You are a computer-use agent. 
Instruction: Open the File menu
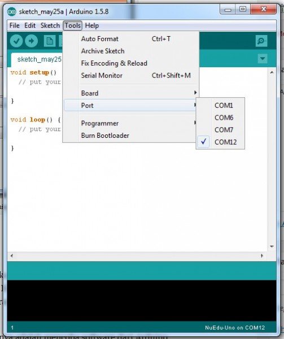(15, 25)
